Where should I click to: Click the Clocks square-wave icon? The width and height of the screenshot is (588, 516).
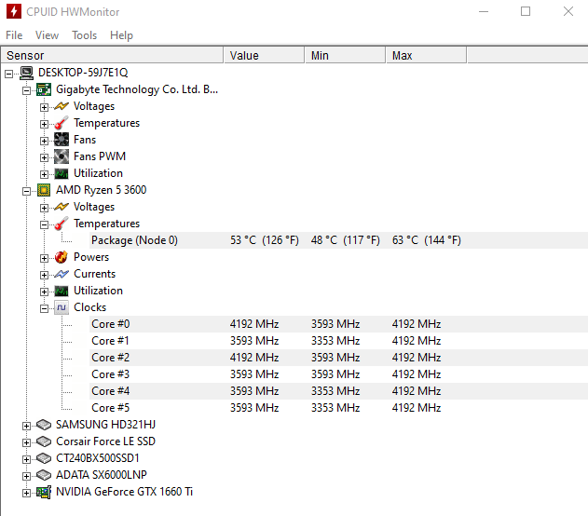point(62,307)
